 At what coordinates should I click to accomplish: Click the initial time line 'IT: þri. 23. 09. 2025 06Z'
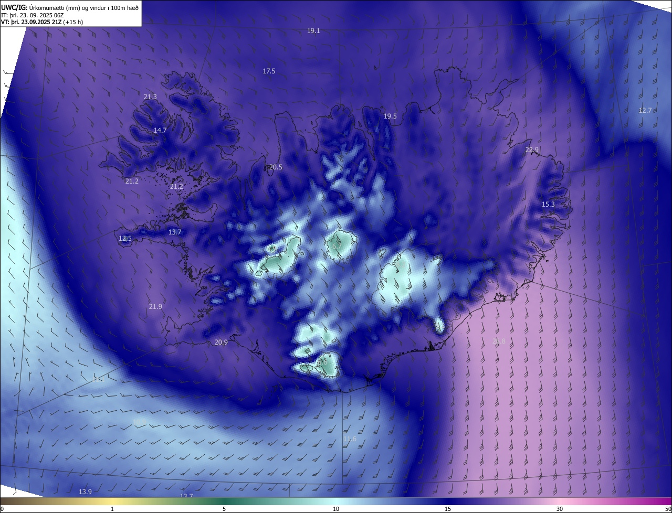coord(31,15)
